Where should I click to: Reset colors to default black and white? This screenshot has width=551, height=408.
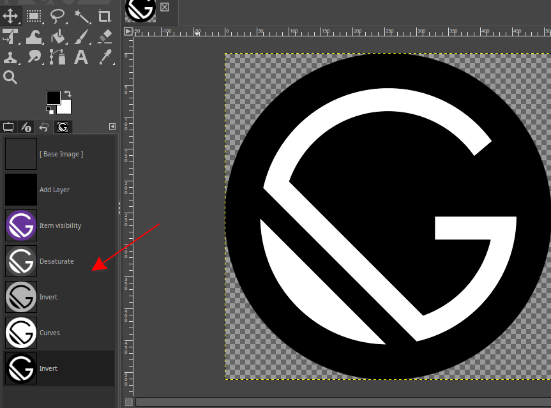point(49,110)
